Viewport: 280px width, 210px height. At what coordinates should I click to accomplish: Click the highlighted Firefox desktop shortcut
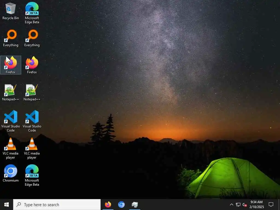[x=11, y=65]
